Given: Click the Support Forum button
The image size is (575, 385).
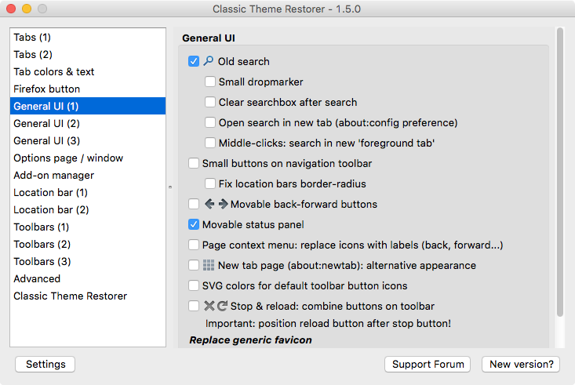Looking at the screenshot, I should click(428, 364).
